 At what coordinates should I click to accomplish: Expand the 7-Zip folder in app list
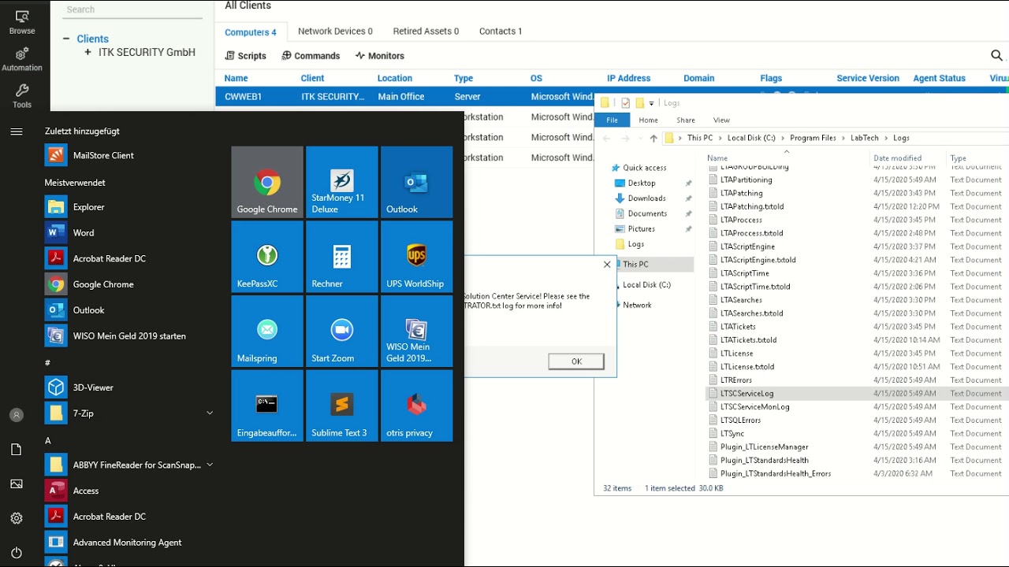coord(210,413)
